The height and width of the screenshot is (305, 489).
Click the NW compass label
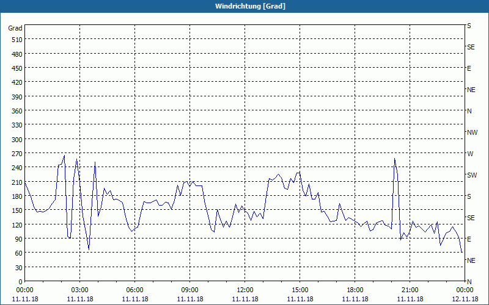click(x=472, y=132)
